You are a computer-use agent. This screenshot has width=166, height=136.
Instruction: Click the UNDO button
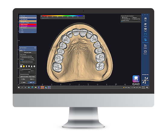coord(23,79)
